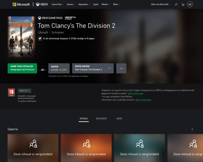
Task: Switch to the Details tab
Action: [84, 119]
